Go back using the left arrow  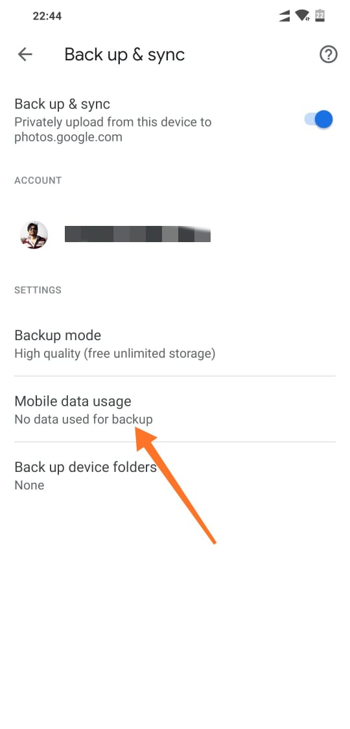(x=25, y=55)
